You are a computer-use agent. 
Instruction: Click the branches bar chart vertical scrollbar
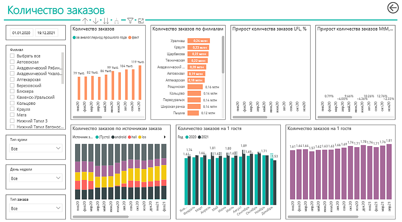(223, 55)
